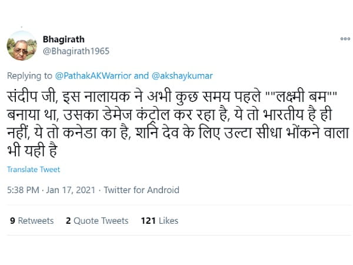
Task: Open the Twitter for Android source link
Action: coord(141,190)
